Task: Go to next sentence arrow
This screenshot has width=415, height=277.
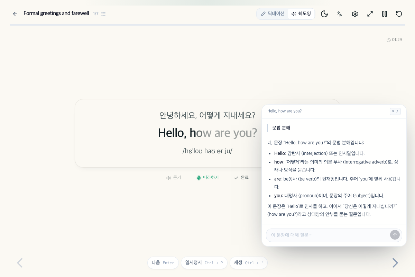Action: pyautogui.click(x=395, y=263)
